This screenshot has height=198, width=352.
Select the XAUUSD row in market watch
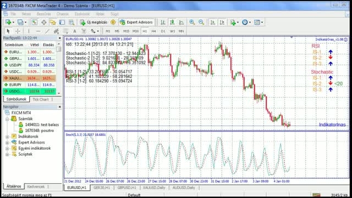[29, 78]
